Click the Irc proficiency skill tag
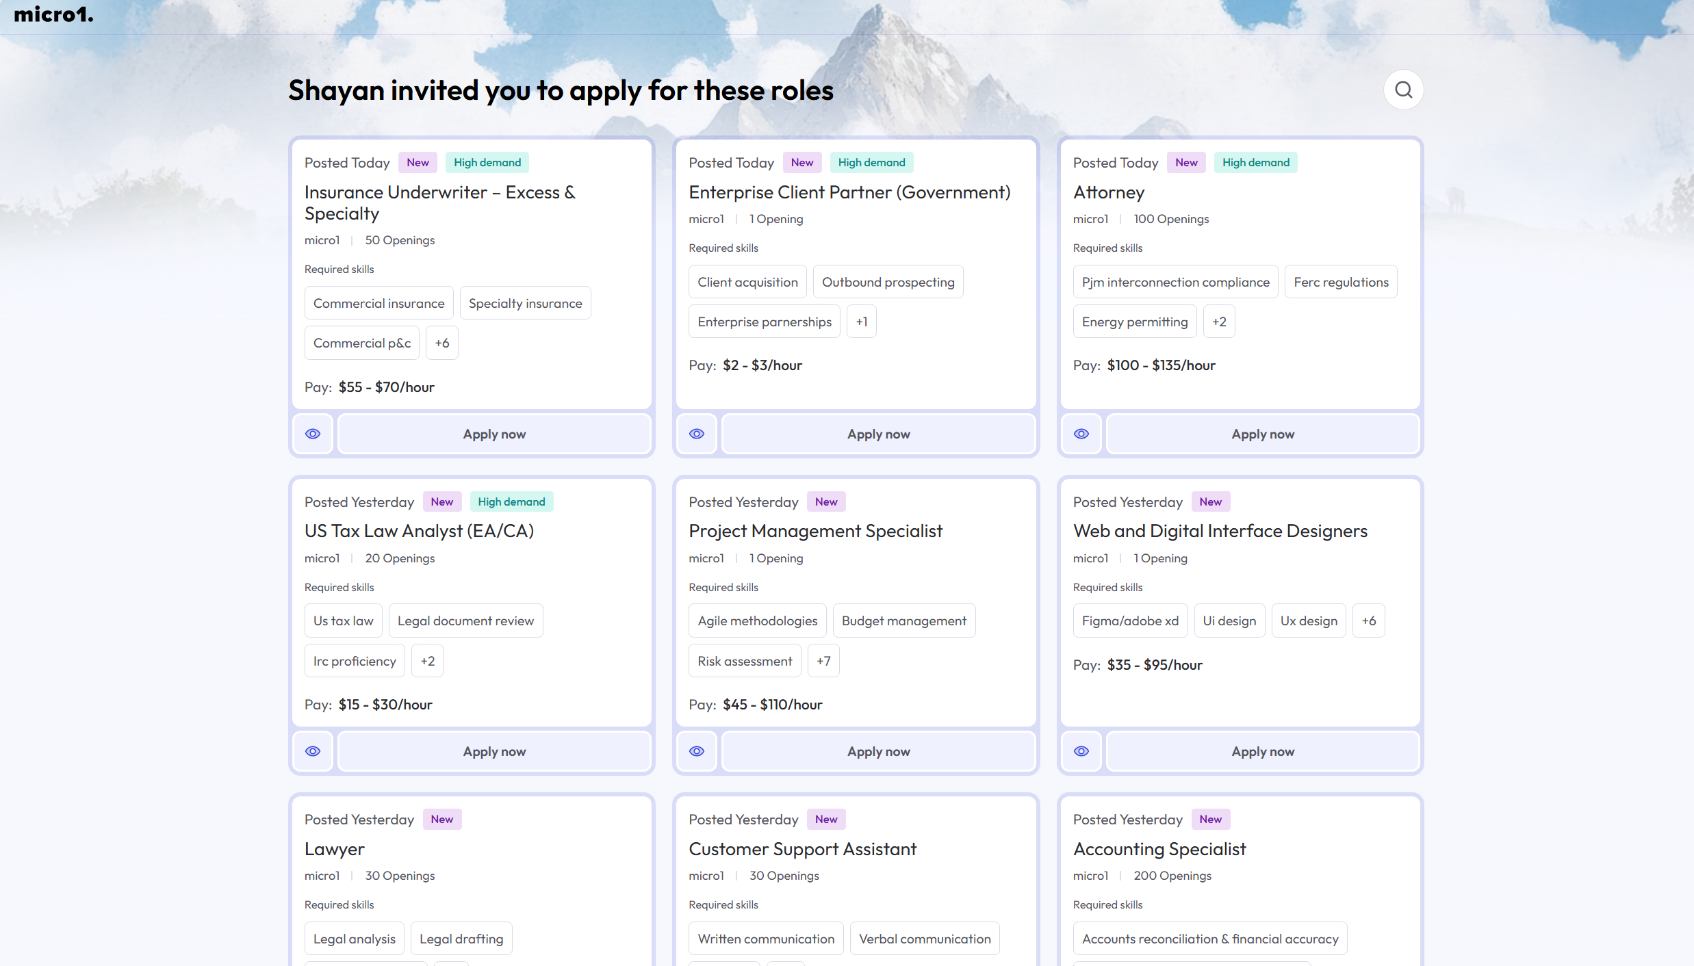The width and height of the screenshot is (1694, 966). [355, 661]
